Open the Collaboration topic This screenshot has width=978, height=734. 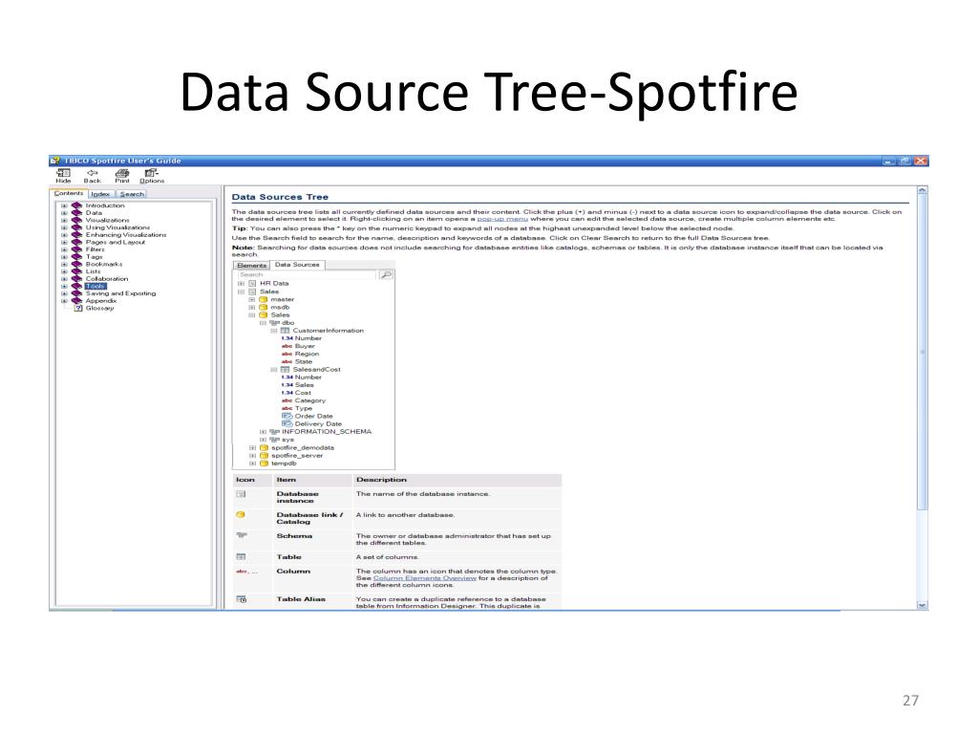pyautogui.click(x=107, y=279)
